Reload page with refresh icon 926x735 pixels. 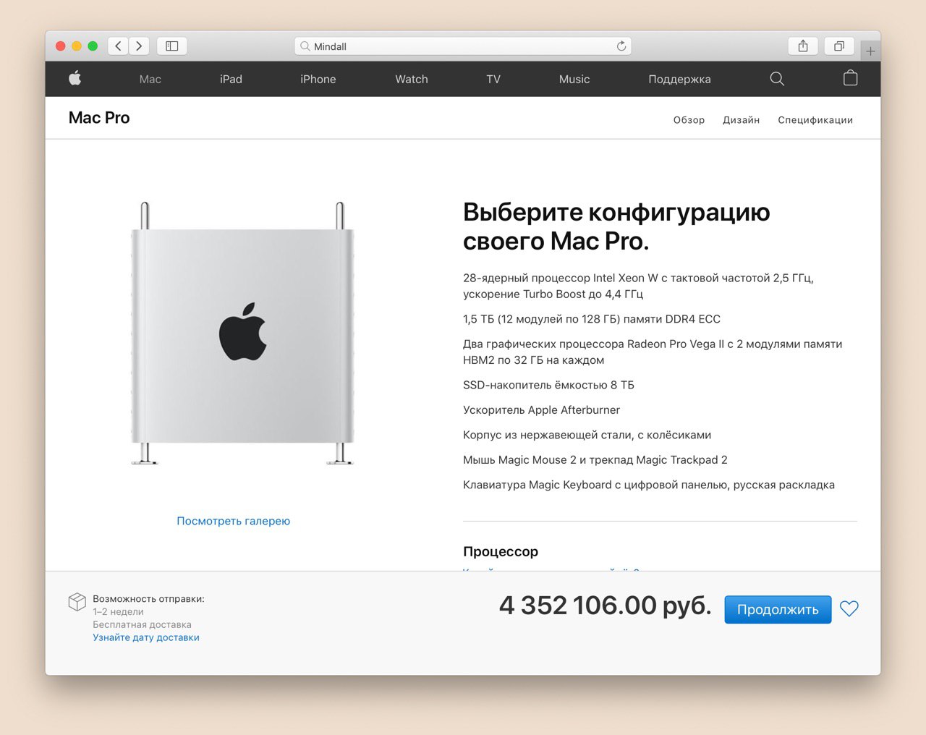621,46
